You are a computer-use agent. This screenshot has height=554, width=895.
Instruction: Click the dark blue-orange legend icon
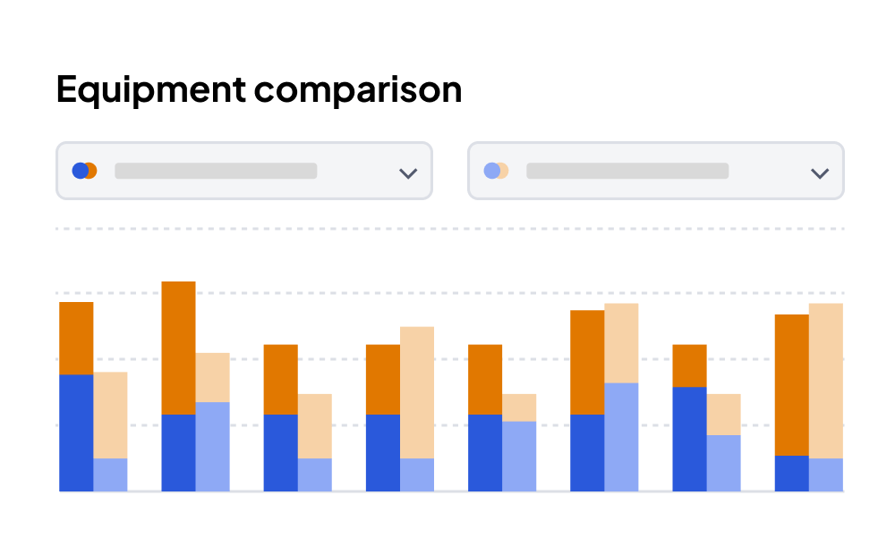tap(84, 171)
